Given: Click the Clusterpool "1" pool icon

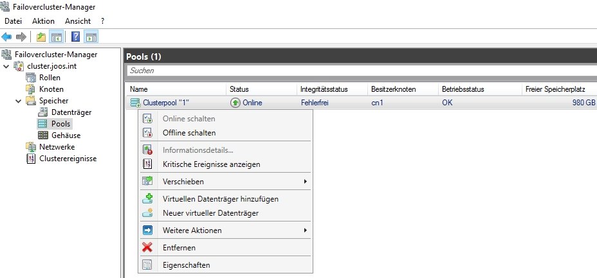Looking at the screenshot, I should point(135,103).
